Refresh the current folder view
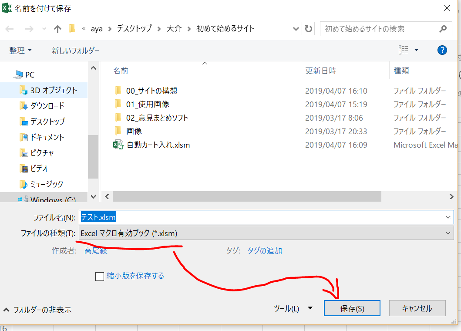Viewport: 461px width, 331px height. (308, 29)
